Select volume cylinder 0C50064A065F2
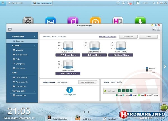 tap(121, 46)
